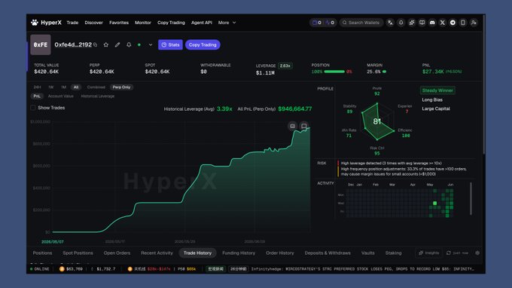Image resolution: width=512 pixels, height=288 pixels.
Task: Open settings gear beside refresh
Action: [x=477, y=253]
